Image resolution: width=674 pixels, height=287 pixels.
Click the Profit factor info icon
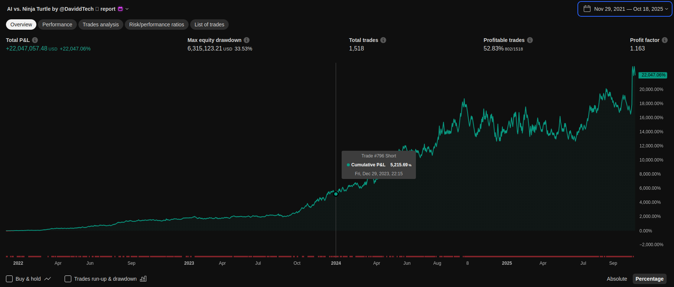(x=665, y=40)
